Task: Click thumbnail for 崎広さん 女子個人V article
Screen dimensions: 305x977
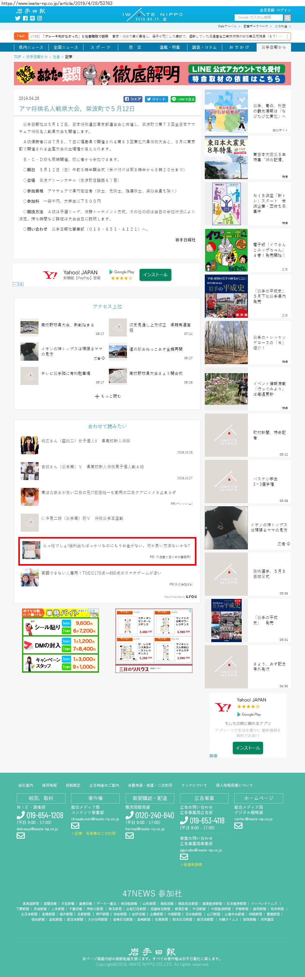Action: pos(29,445)
